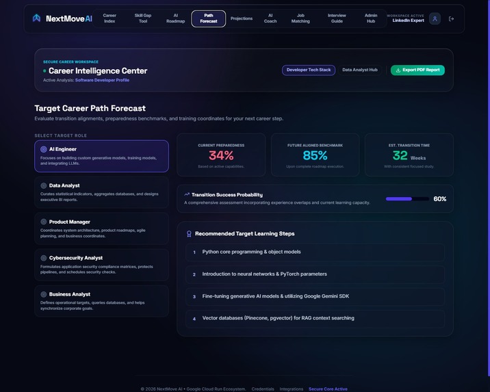Open the Career Index tab
Viewport: 490px width, 392px height.
coord(109,18)
